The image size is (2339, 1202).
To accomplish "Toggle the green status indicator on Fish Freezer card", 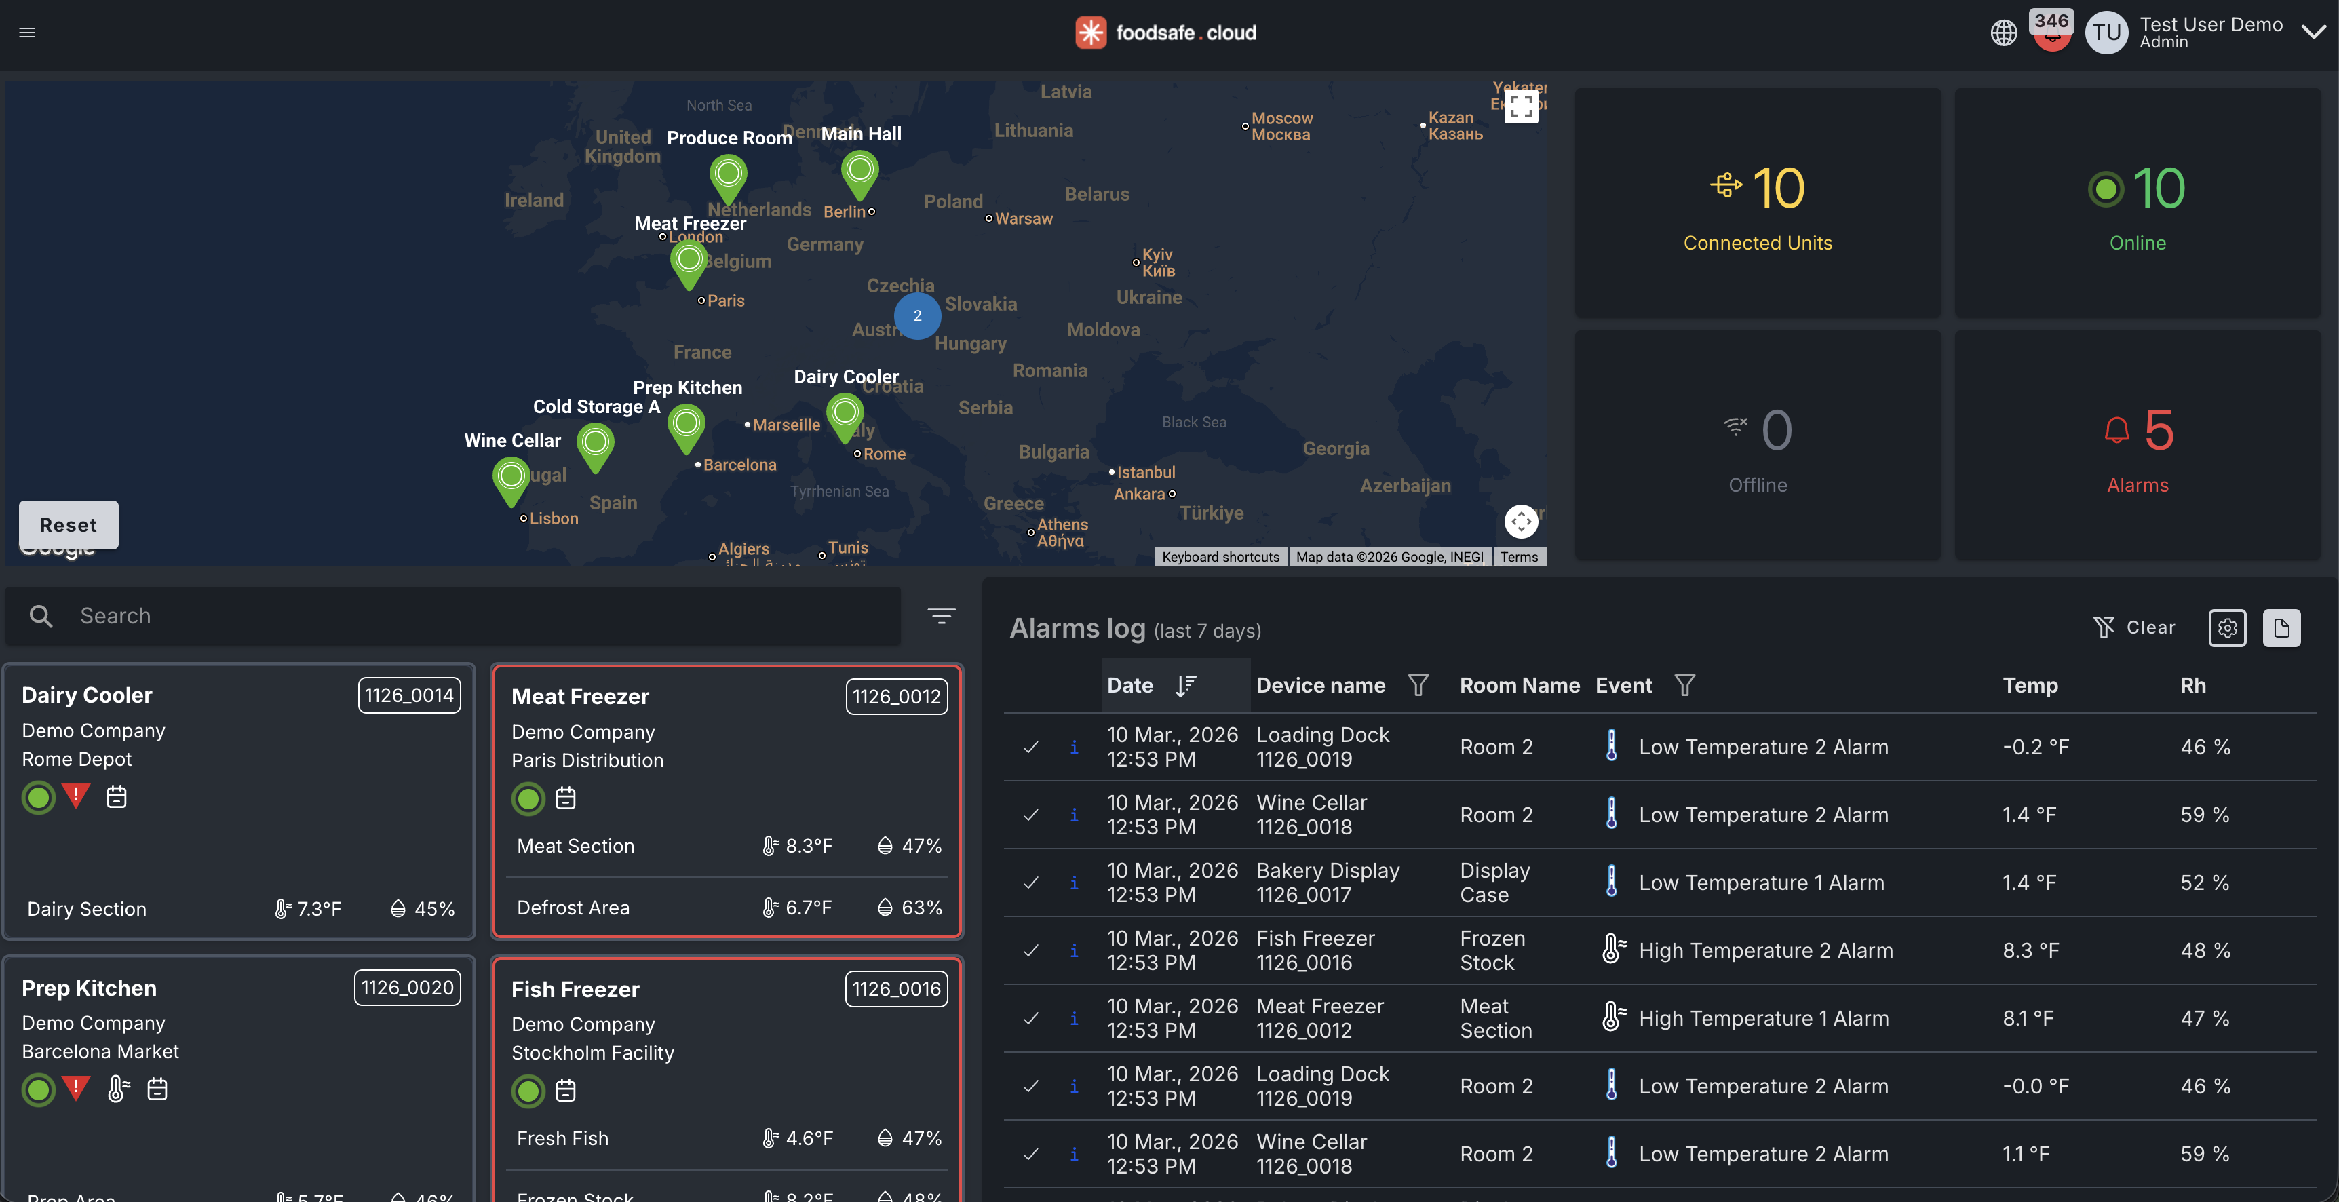I will point(528,1091).
